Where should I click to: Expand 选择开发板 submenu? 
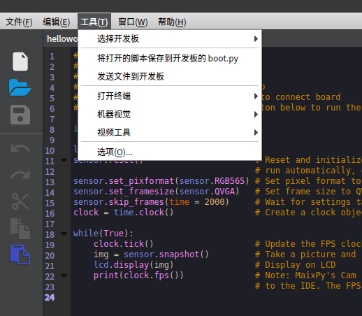tap(170, 38)
